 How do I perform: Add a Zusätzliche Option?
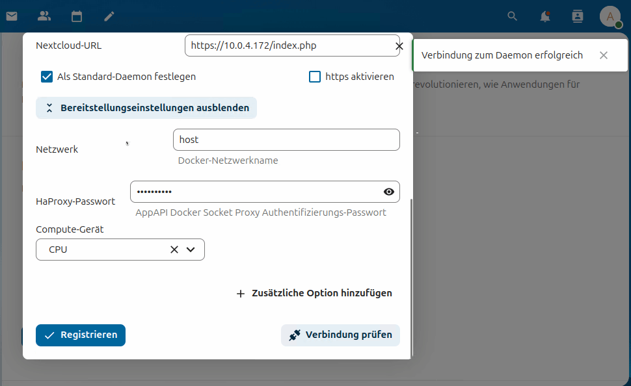tap(313, 293)
